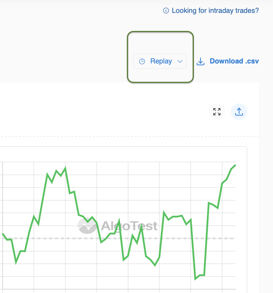Expand the chart to fullscreen
273x293 pixels.
coord(217,112)
